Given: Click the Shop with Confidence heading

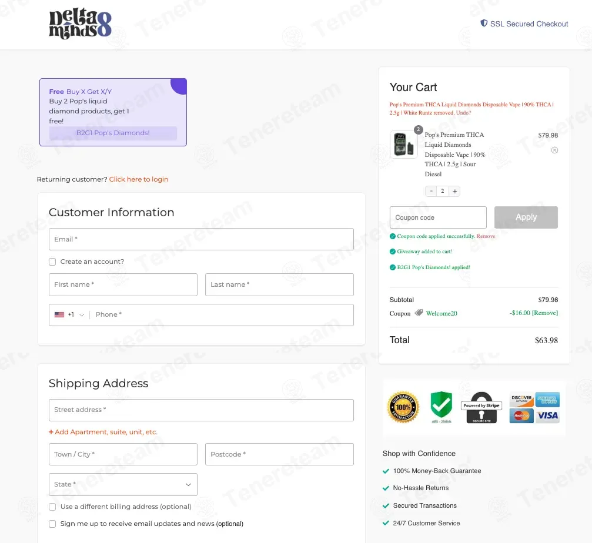Looking at the screenshot, I should (419, 454).
